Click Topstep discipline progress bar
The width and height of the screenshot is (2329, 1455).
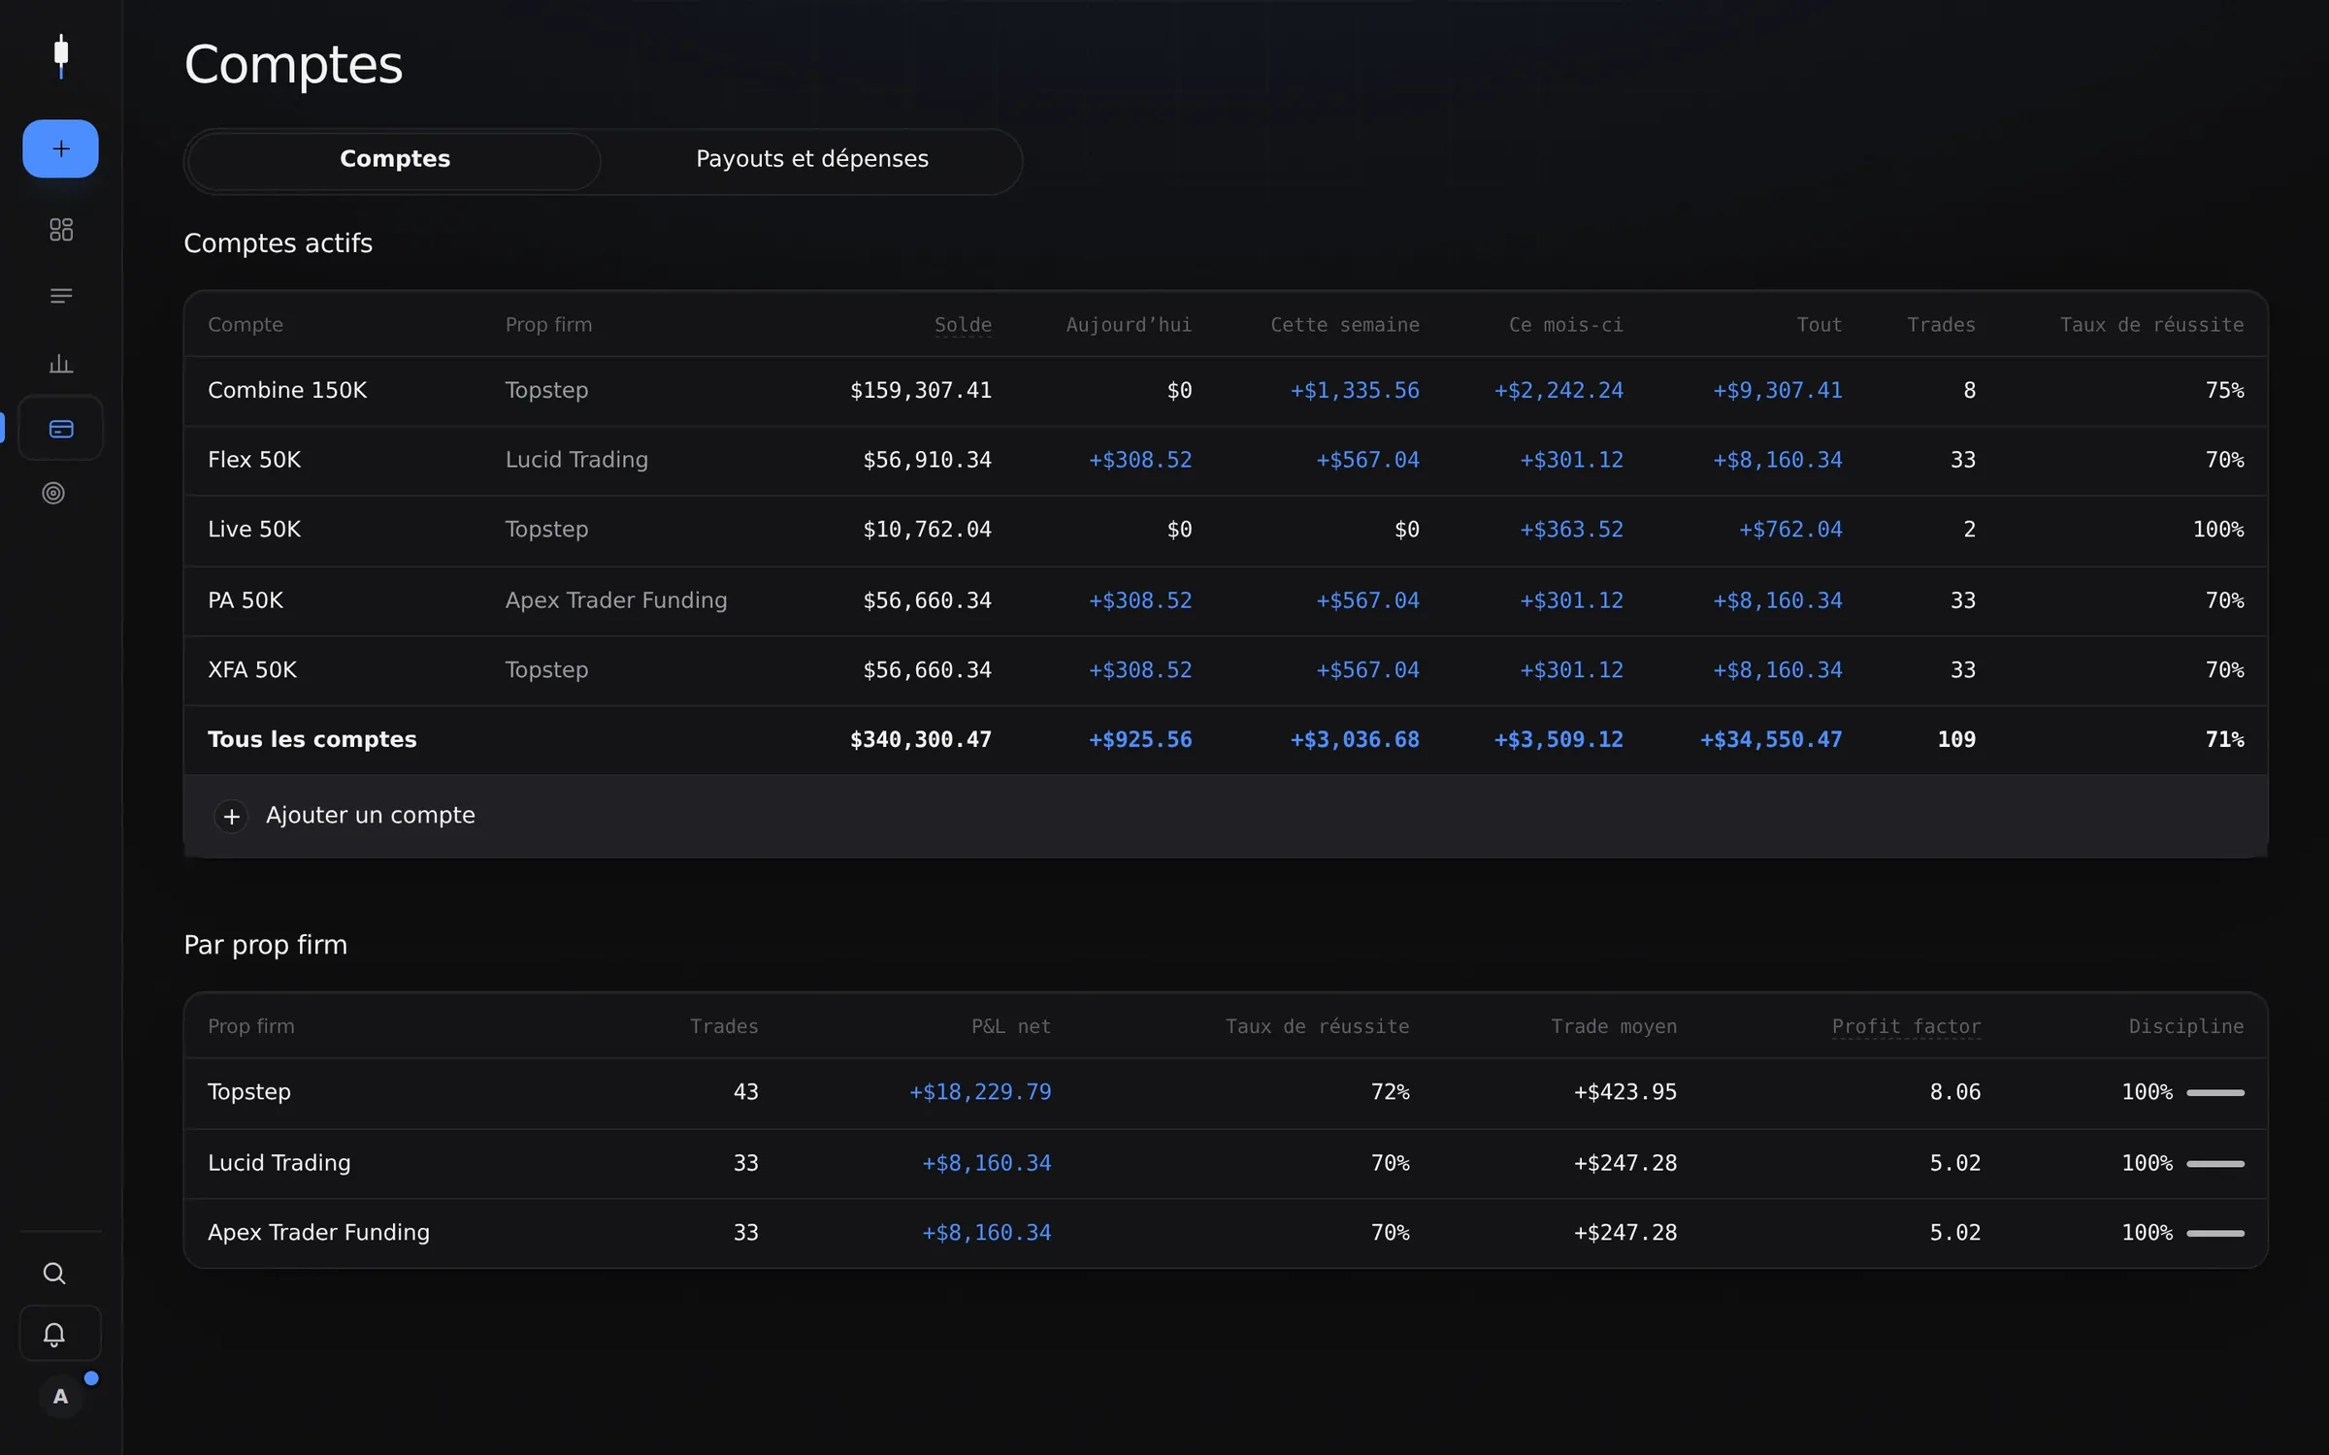pos(2215,1092)
